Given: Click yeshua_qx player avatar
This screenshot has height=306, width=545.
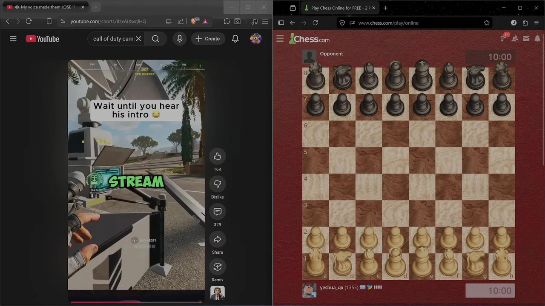Looking at the screenshot, I should 310,291.
